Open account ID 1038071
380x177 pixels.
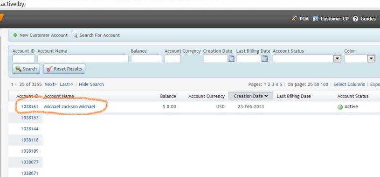(29, 173)
